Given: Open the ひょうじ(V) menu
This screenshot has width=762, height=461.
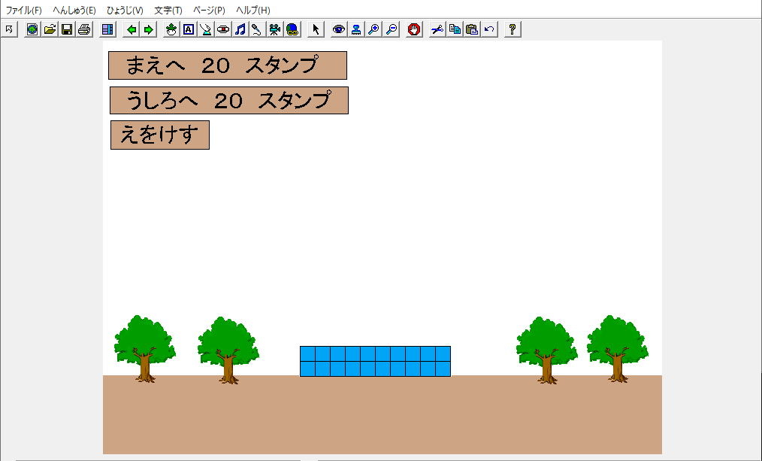Looking at the screenshot, I should [125, 11].
